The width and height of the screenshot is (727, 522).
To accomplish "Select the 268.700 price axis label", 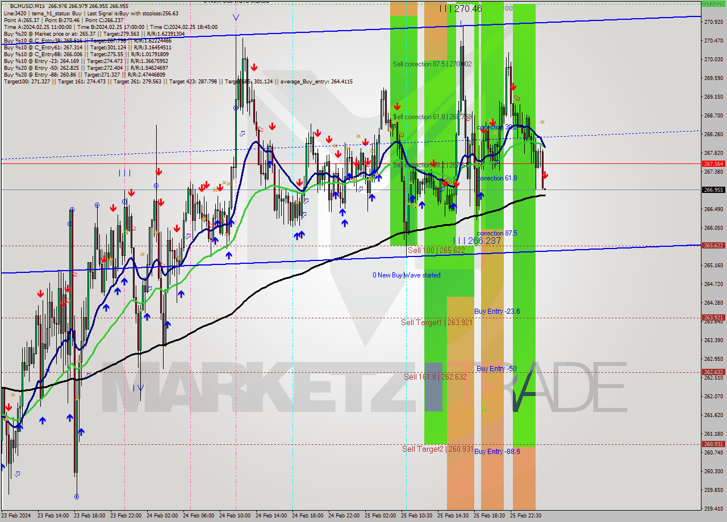I will pyautogui.click(x=713, y=116).
